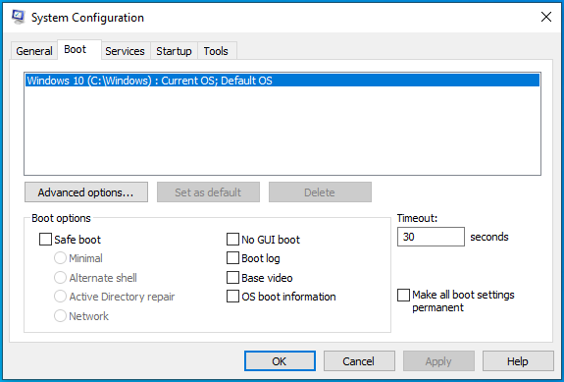
Task: Click the Set as default button
Action: [208, 192]
